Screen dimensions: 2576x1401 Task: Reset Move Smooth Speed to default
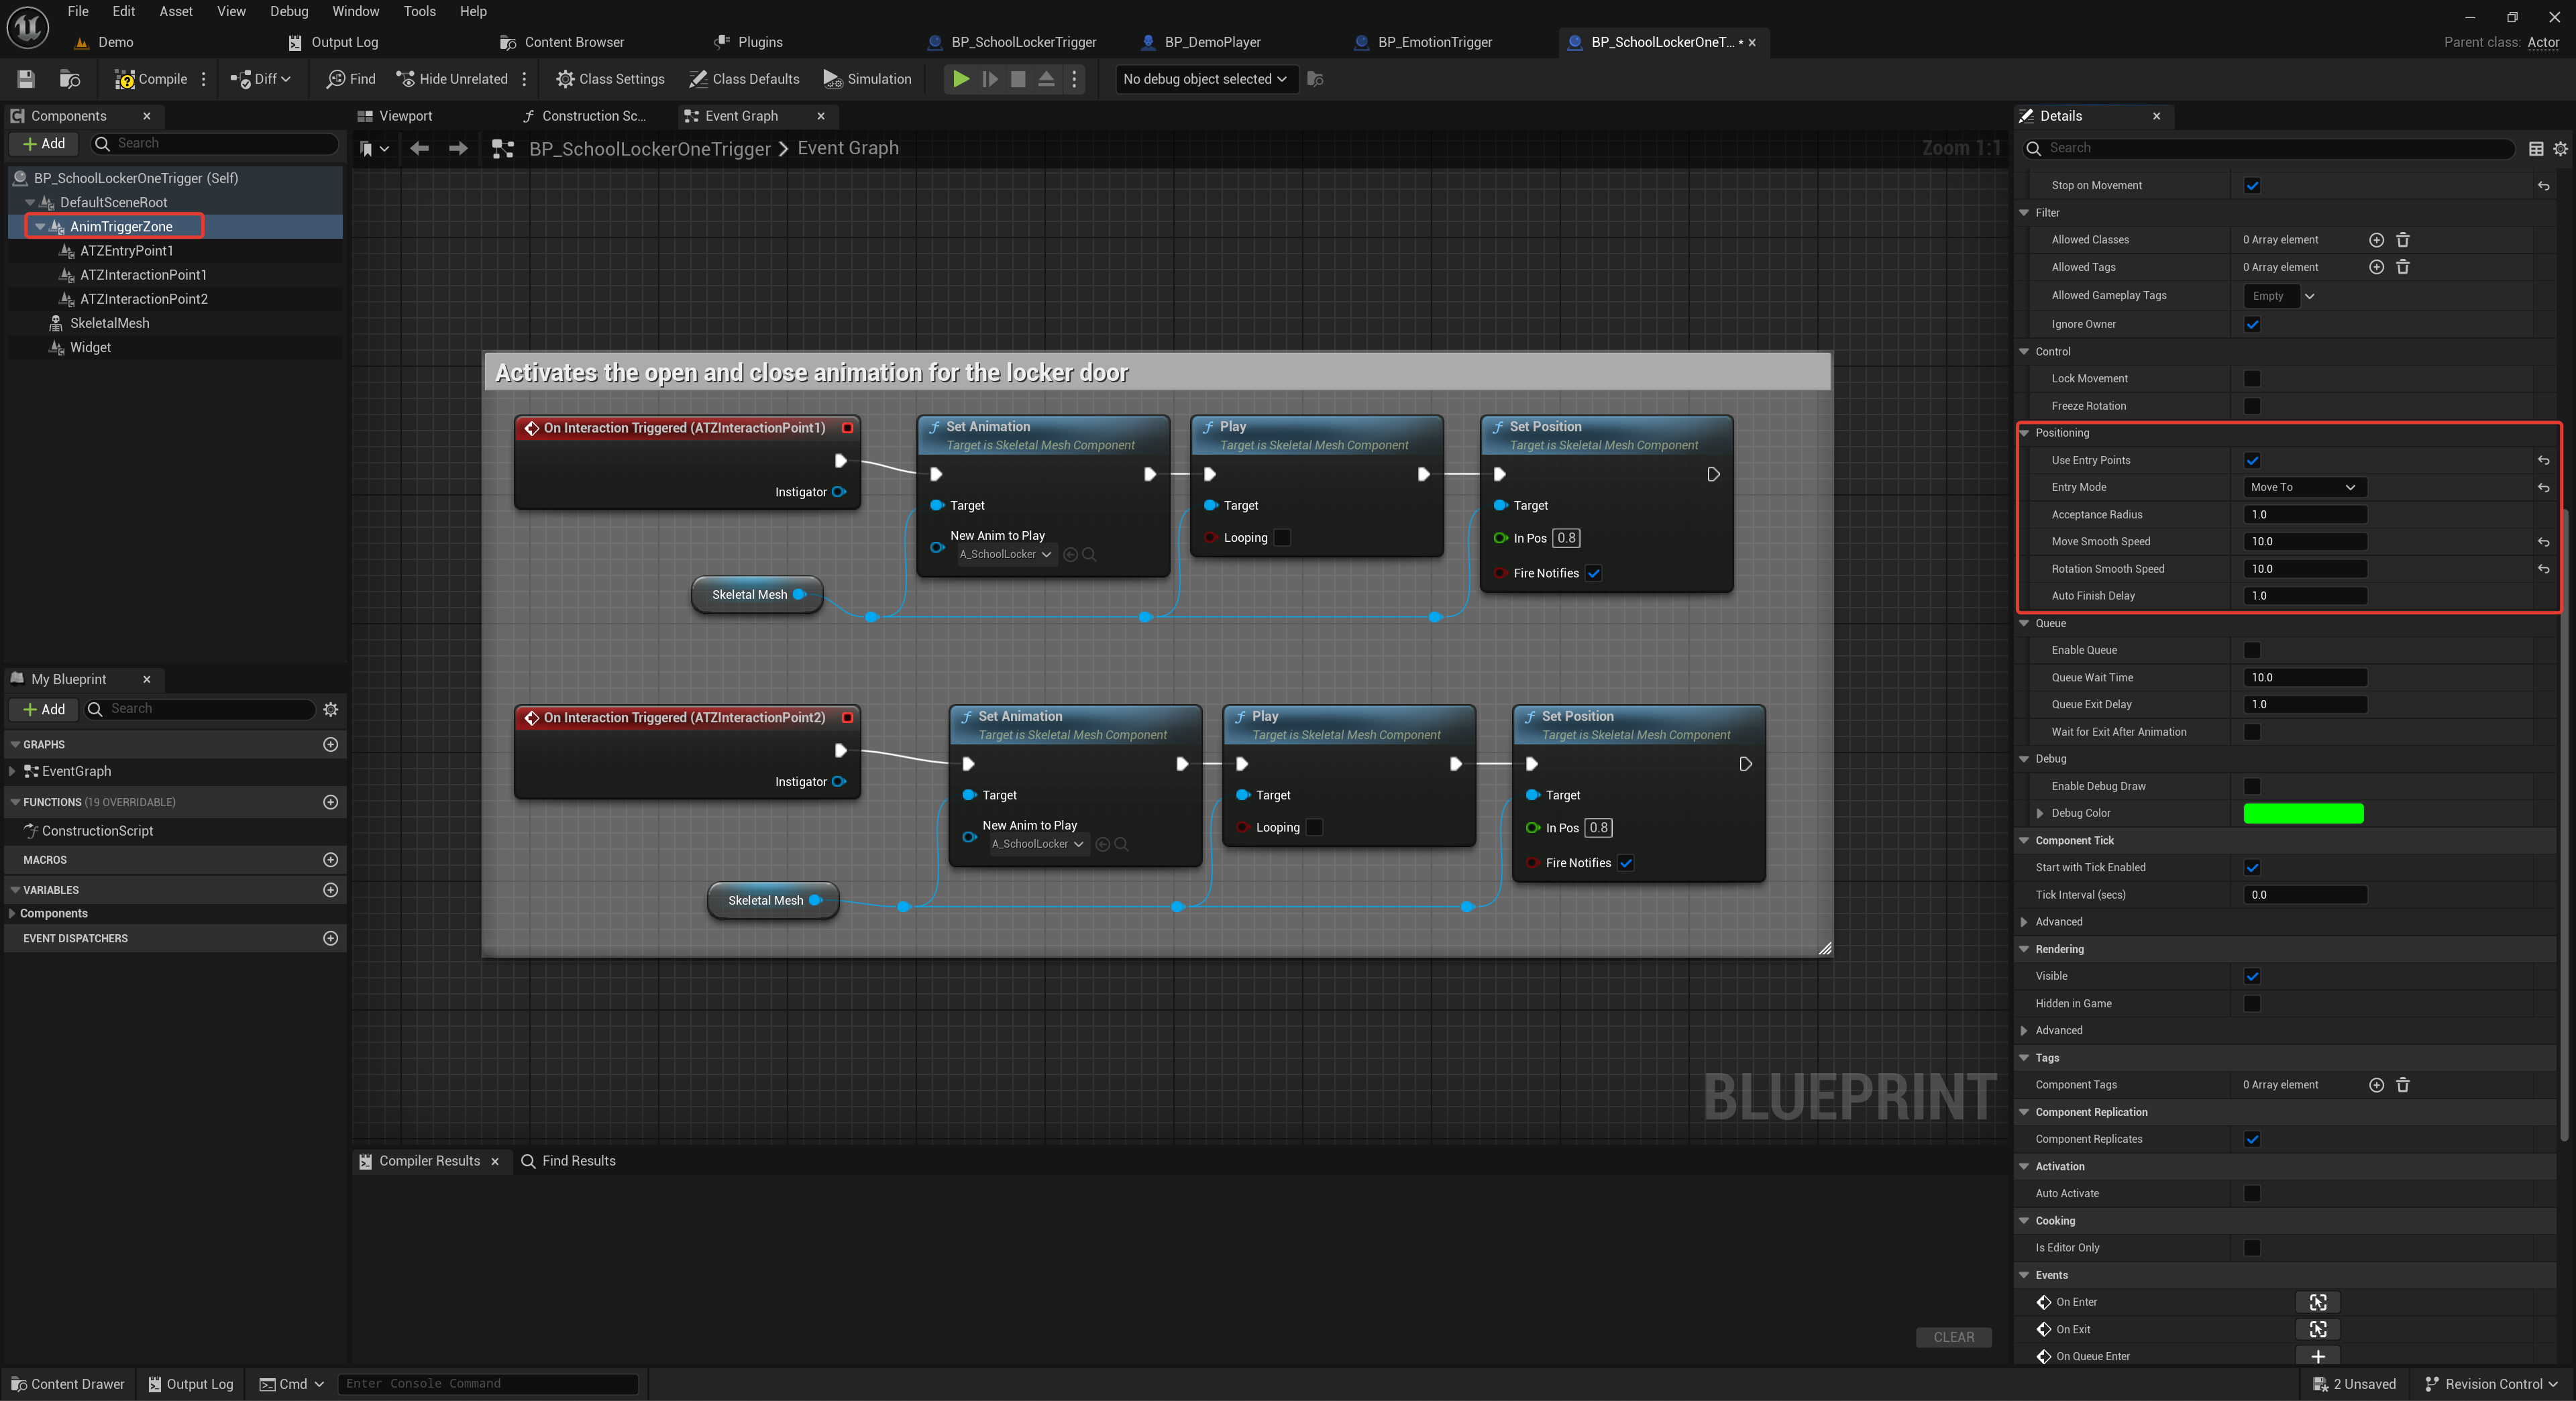[x=2543, y=542]
